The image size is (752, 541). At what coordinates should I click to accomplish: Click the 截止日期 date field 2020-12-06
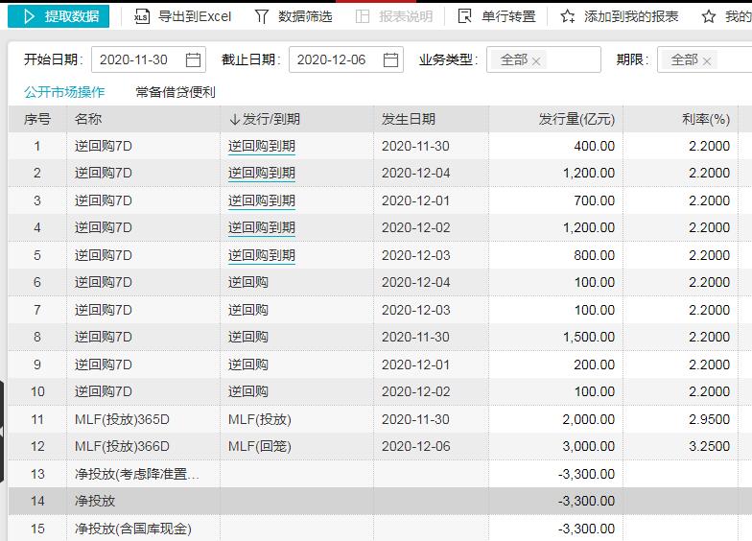[345, 59]
